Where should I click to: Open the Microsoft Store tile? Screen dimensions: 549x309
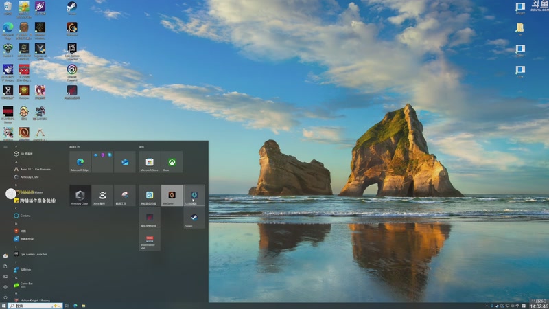coord(150,162)
